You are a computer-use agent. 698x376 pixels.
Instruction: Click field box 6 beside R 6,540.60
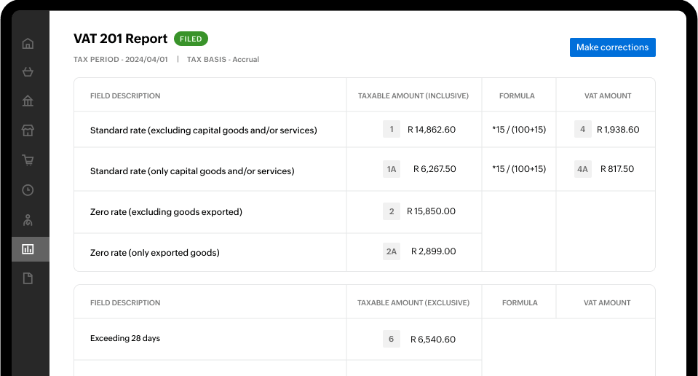(392, 339)
